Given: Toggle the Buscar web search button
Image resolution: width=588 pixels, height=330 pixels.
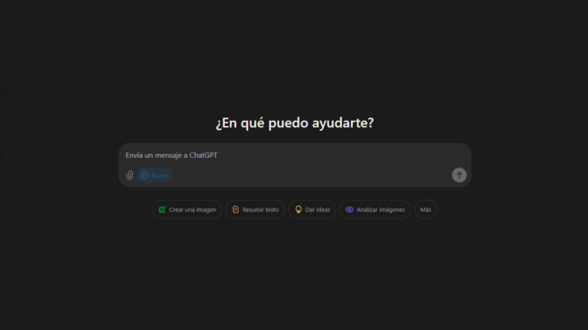Looking at the screenshot, I should 154,175.
